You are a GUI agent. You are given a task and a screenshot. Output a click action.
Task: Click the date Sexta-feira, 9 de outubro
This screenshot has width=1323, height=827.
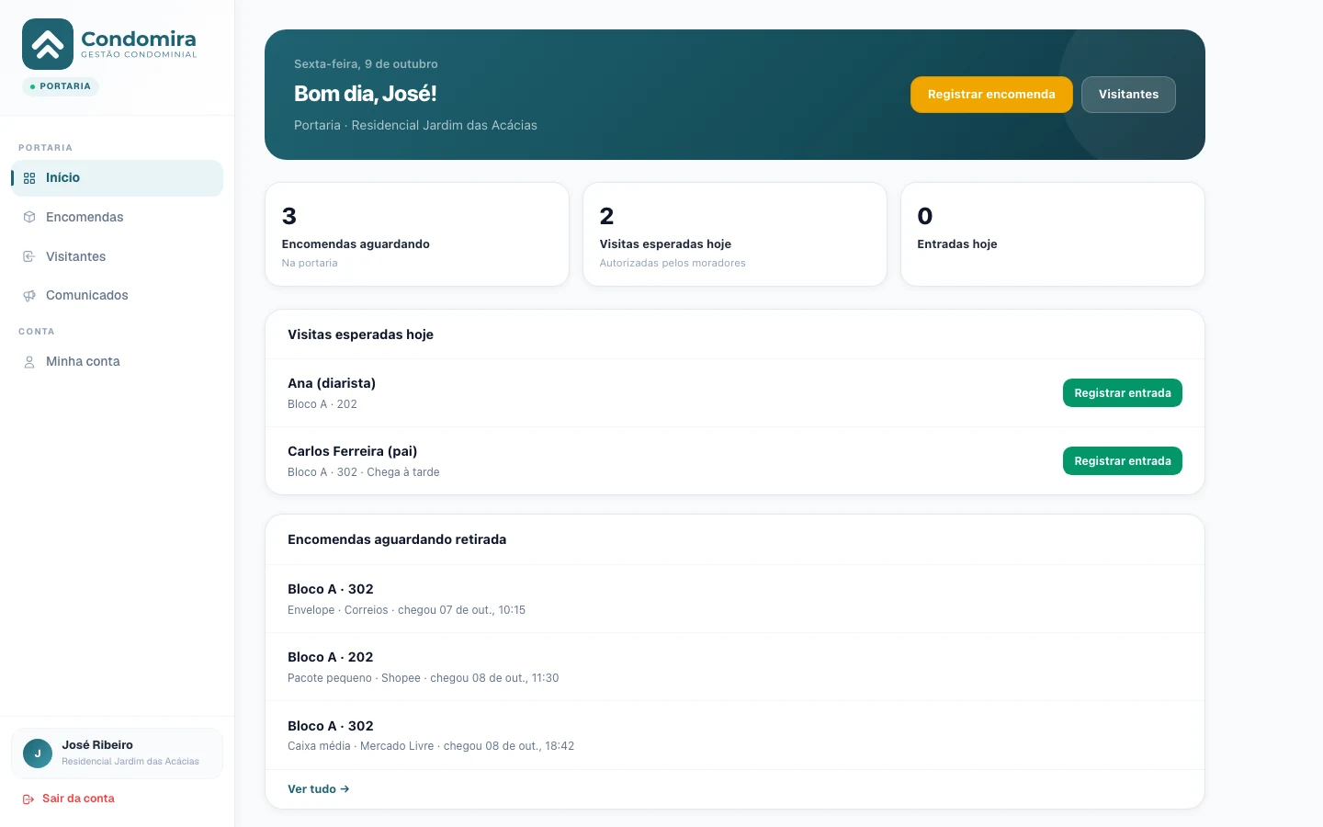coord(366,64)
